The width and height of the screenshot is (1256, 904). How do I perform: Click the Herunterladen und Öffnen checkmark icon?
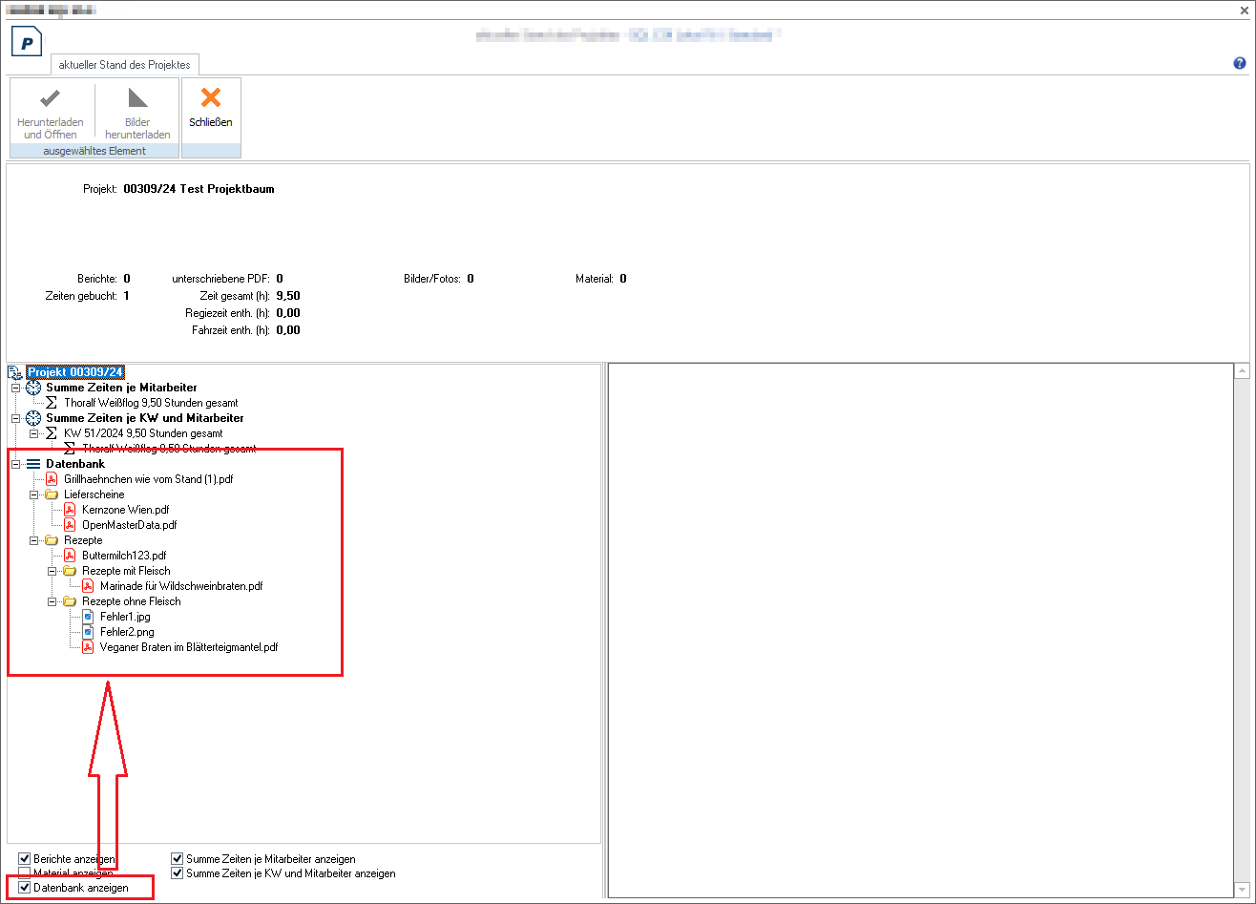[51, 97]
